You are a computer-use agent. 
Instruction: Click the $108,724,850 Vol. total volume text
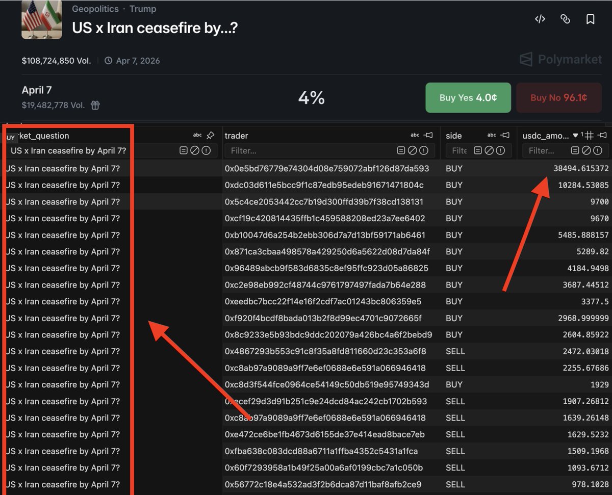pyautogui.click(x=56, y=61)
